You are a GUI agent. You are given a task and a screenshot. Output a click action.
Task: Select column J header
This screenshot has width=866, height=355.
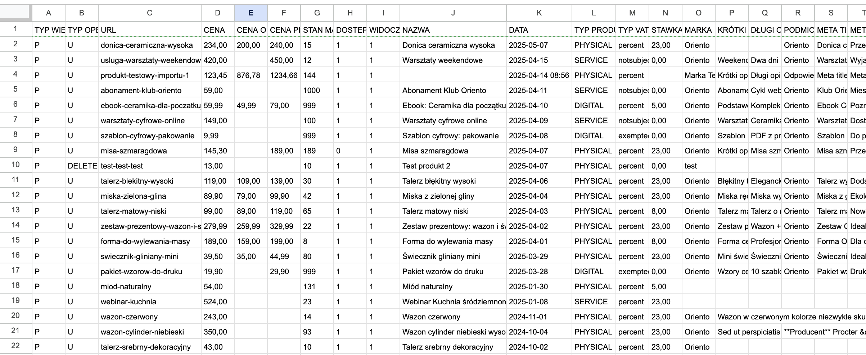[x=453, y=13]
